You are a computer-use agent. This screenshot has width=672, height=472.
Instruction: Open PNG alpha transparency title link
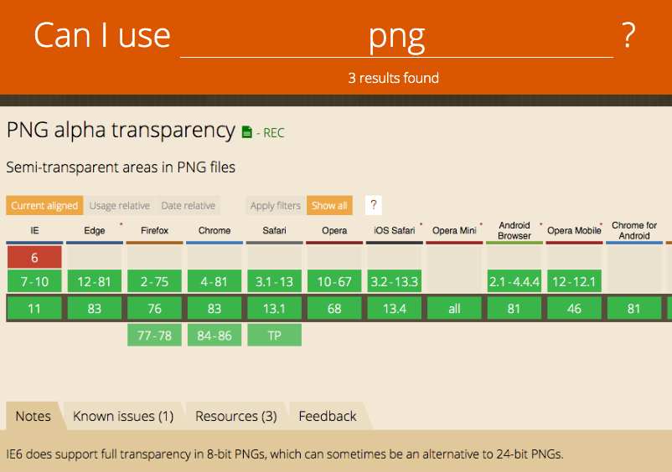[x=121, y=130]
